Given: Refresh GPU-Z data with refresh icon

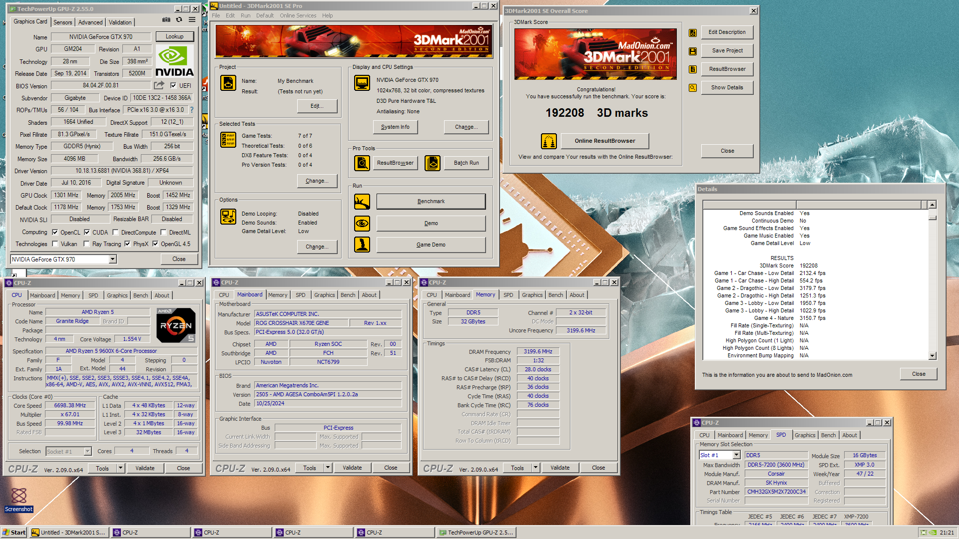Looking at the screenshot, I should [179, 20].
